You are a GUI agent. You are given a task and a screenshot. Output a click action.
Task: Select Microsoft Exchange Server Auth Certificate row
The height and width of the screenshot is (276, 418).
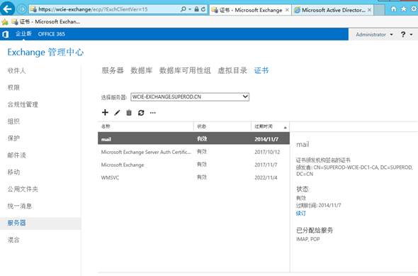click(193, 152)
